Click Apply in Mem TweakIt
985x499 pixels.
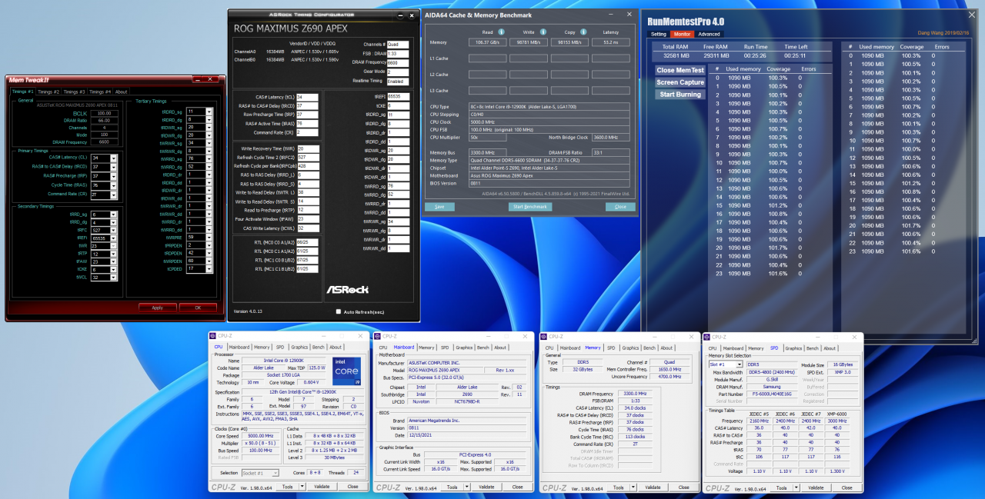coord(156,308)
